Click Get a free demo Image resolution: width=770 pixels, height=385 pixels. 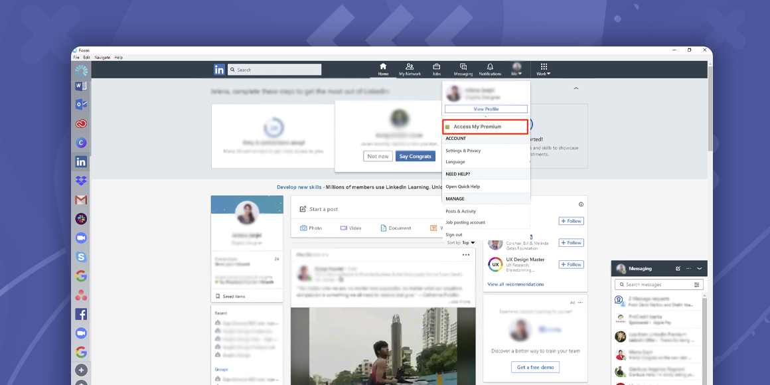pyautogui.click(x=535, y=367)
